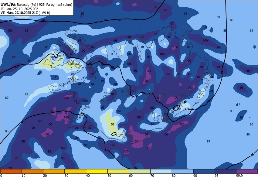This screenshot has width=258, height=178.
Task: Click the medium blue 90–95 legend swatch
Action: pos(204,171)
